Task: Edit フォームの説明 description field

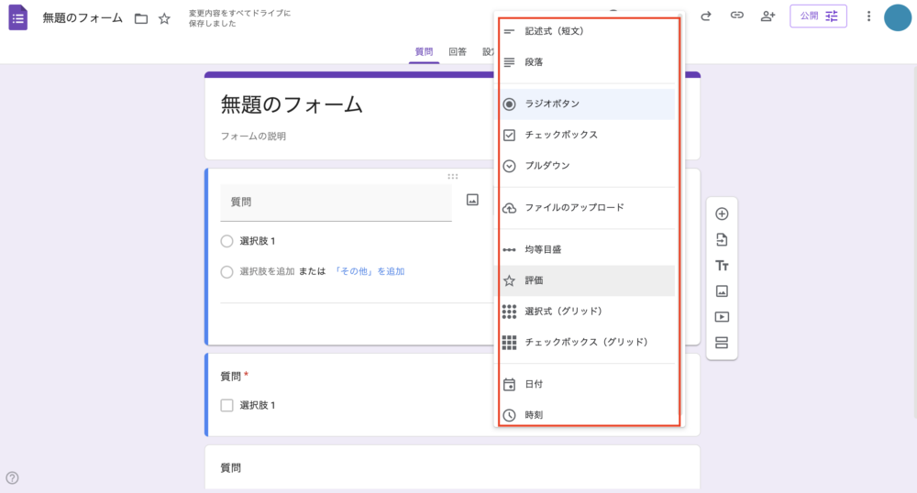Action: pyautogui.click(x=253, y=137)
